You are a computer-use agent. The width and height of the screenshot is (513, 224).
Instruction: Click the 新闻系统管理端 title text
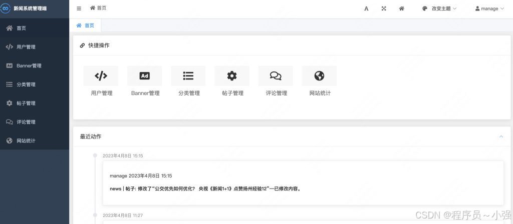point(30,8)
